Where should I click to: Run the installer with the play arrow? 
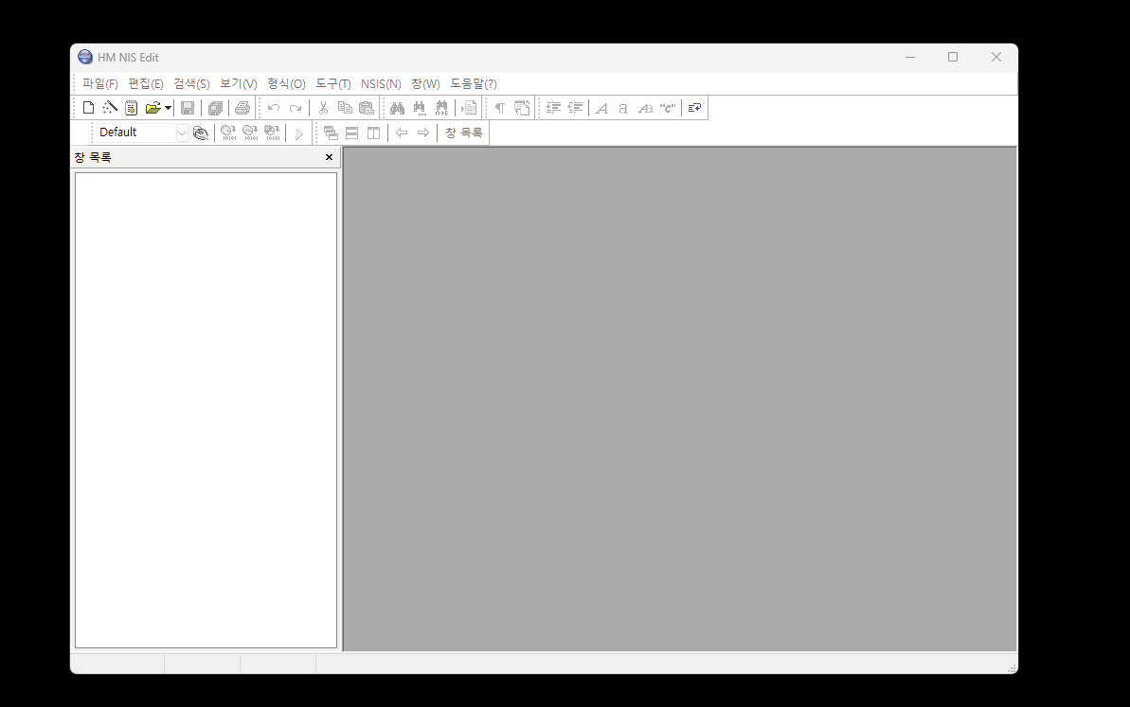(299, 133)
